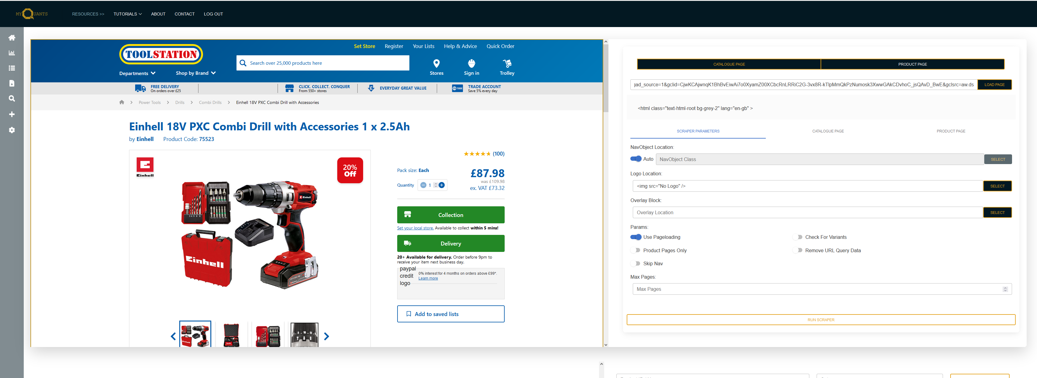This screenshot has width=1037, height=378.
Task: Switch to the top Catalogue Page tab
Action: tap(729, 64)
